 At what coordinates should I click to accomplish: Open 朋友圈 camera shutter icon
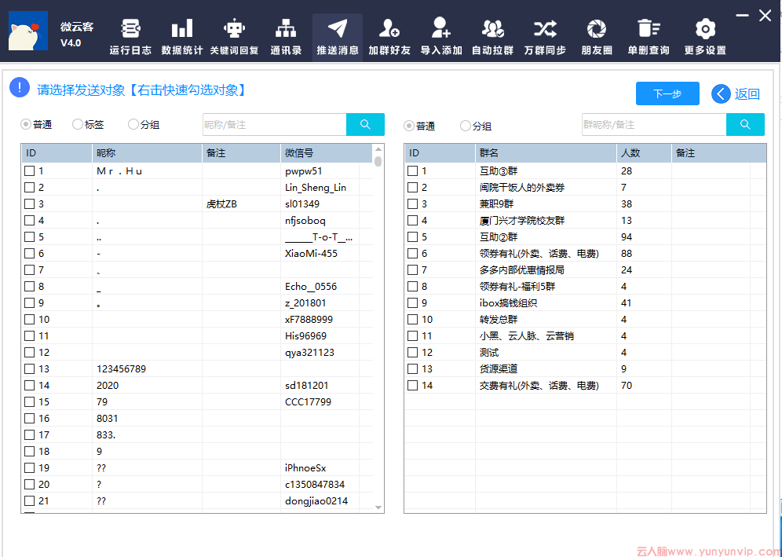597,30
